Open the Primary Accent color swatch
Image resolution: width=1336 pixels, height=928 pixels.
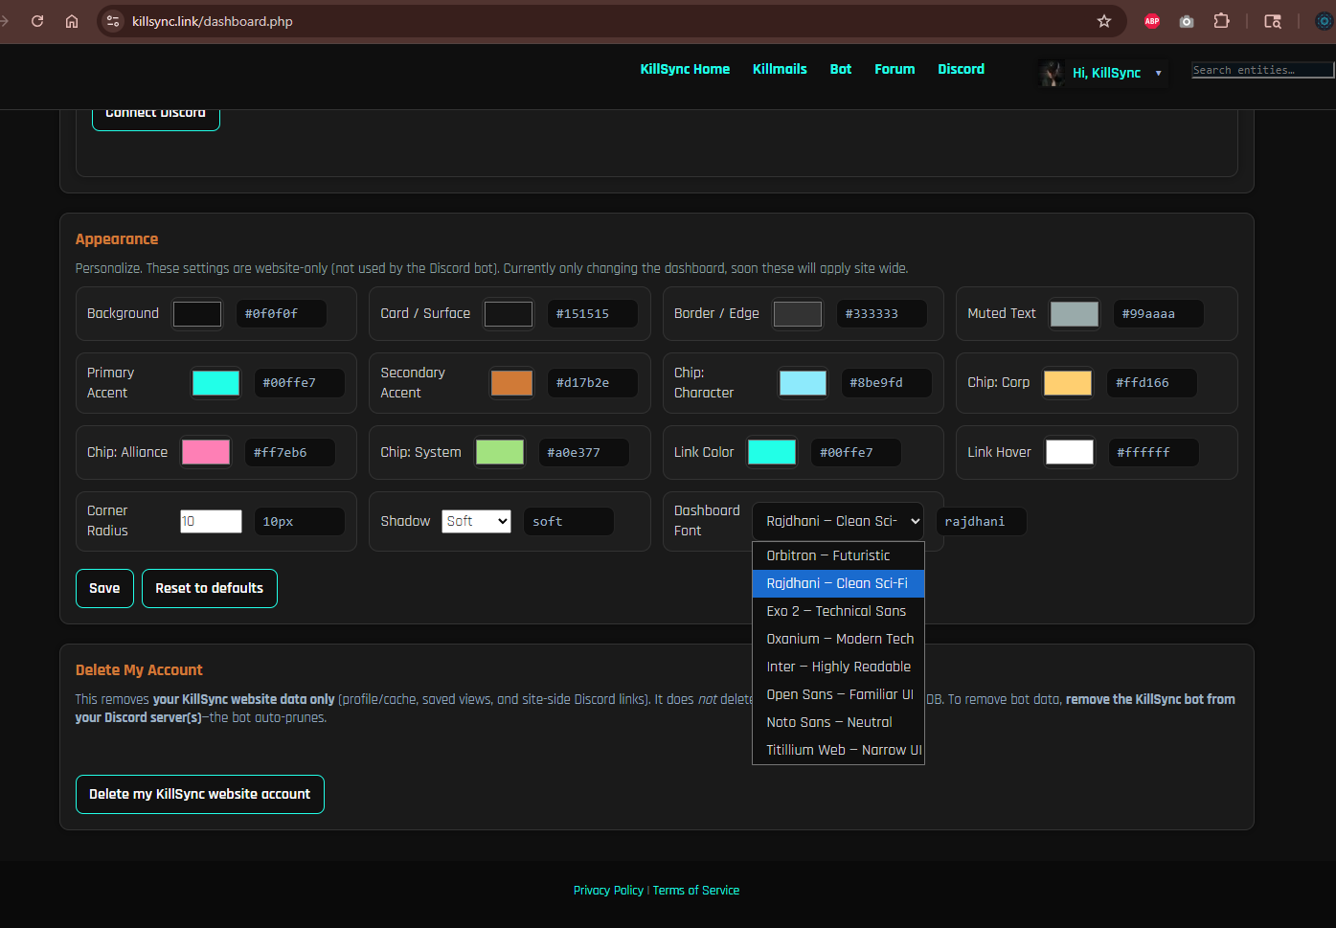(x=215, y=383)
